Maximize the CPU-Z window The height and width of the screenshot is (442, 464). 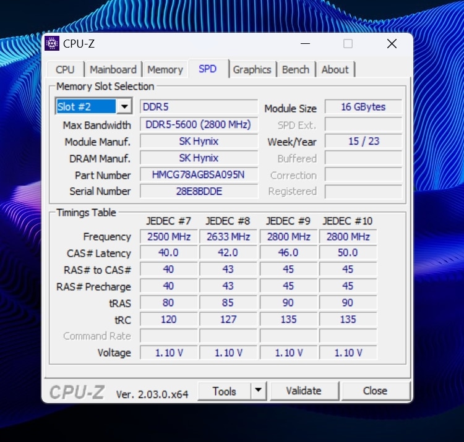(x=348, y=44)
